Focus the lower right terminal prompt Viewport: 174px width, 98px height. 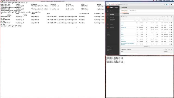115,63
